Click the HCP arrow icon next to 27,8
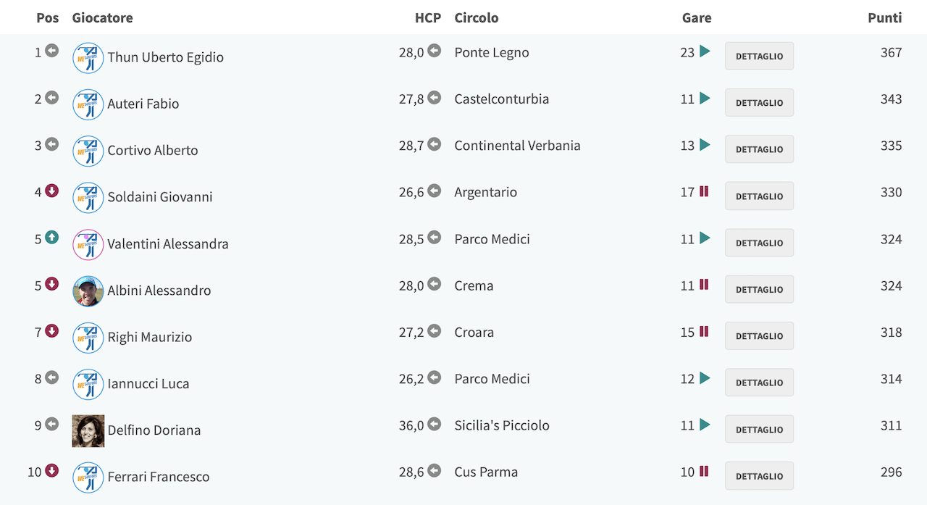This screenshot has width=927, height=505. [x=434, y=98]
